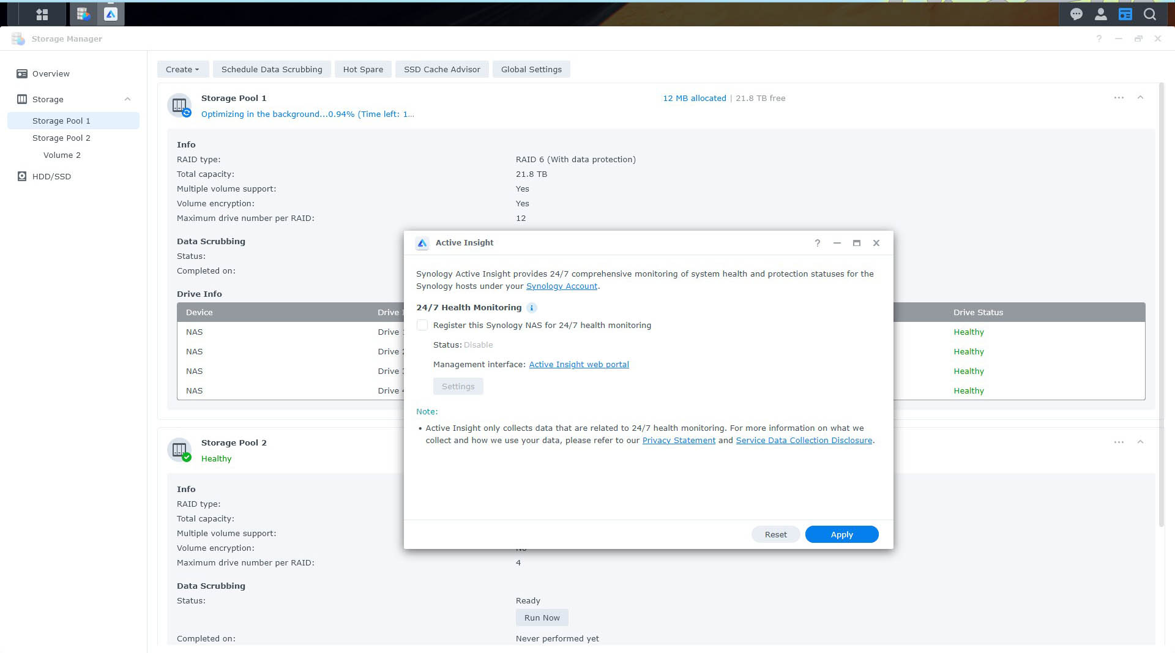Open Active Insight dialog help icon

click(818, 243)
